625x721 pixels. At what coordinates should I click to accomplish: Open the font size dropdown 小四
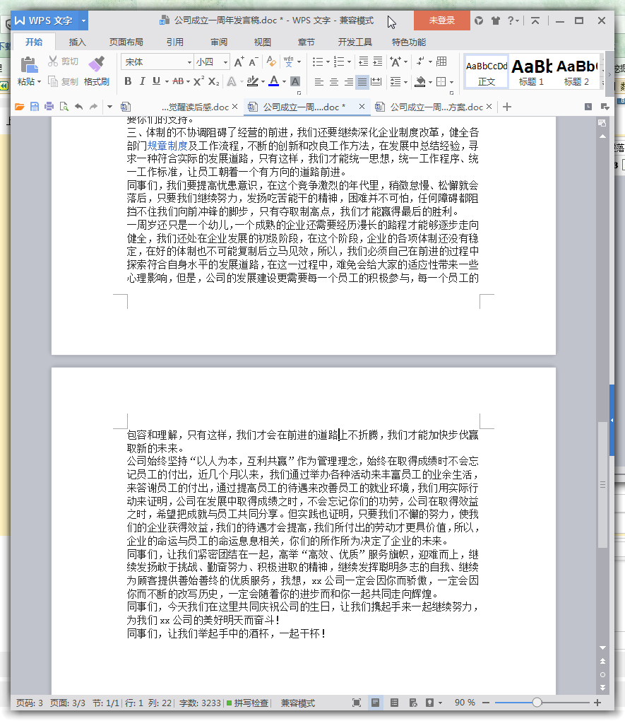225,62
